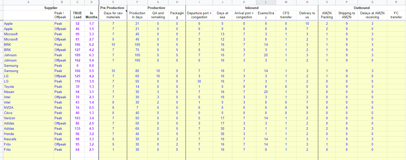Click In Months value 5.5

[92, 71]
